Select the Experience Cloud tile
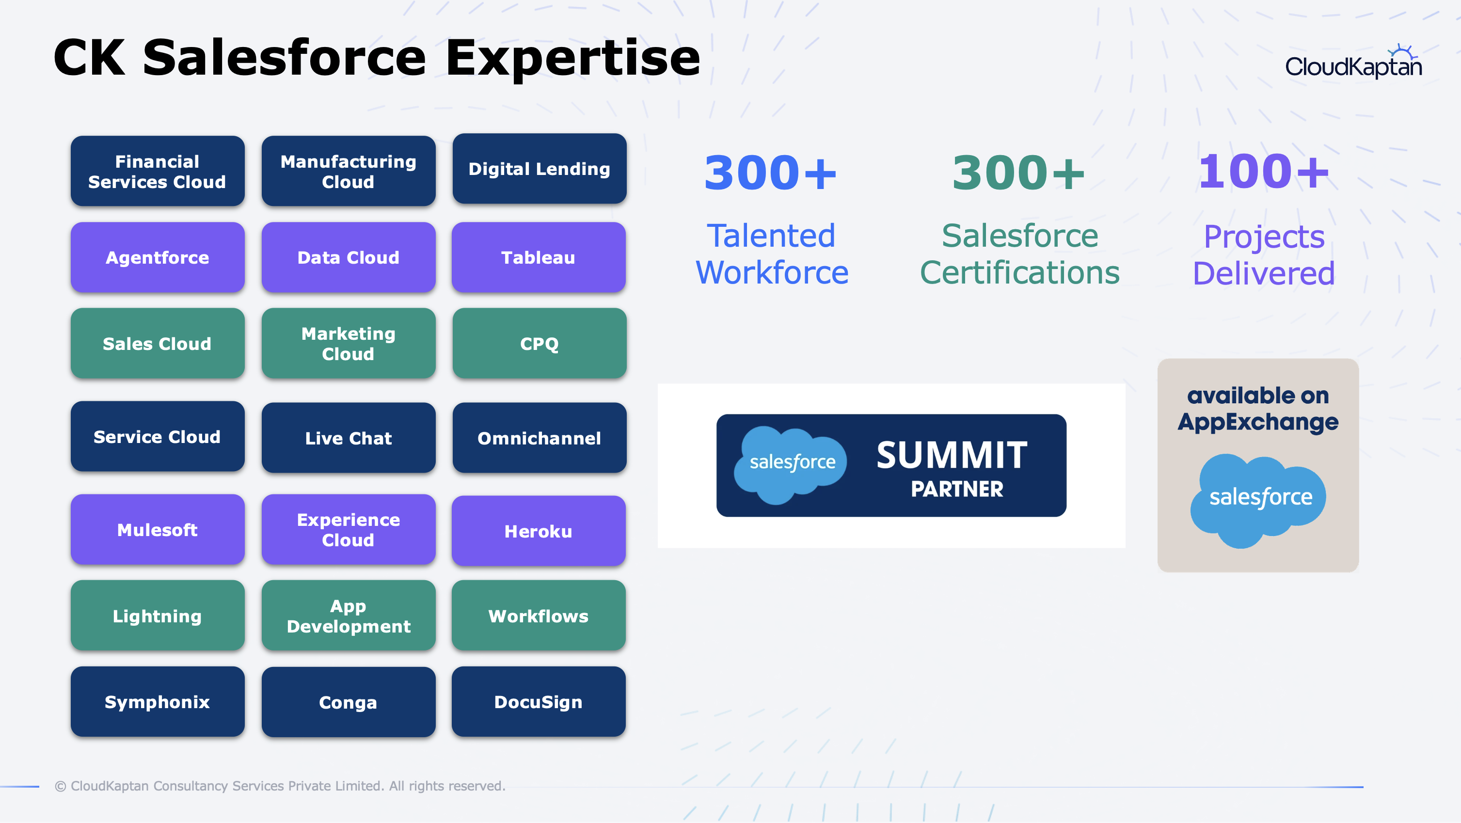1461x823 pixels. 348,529
